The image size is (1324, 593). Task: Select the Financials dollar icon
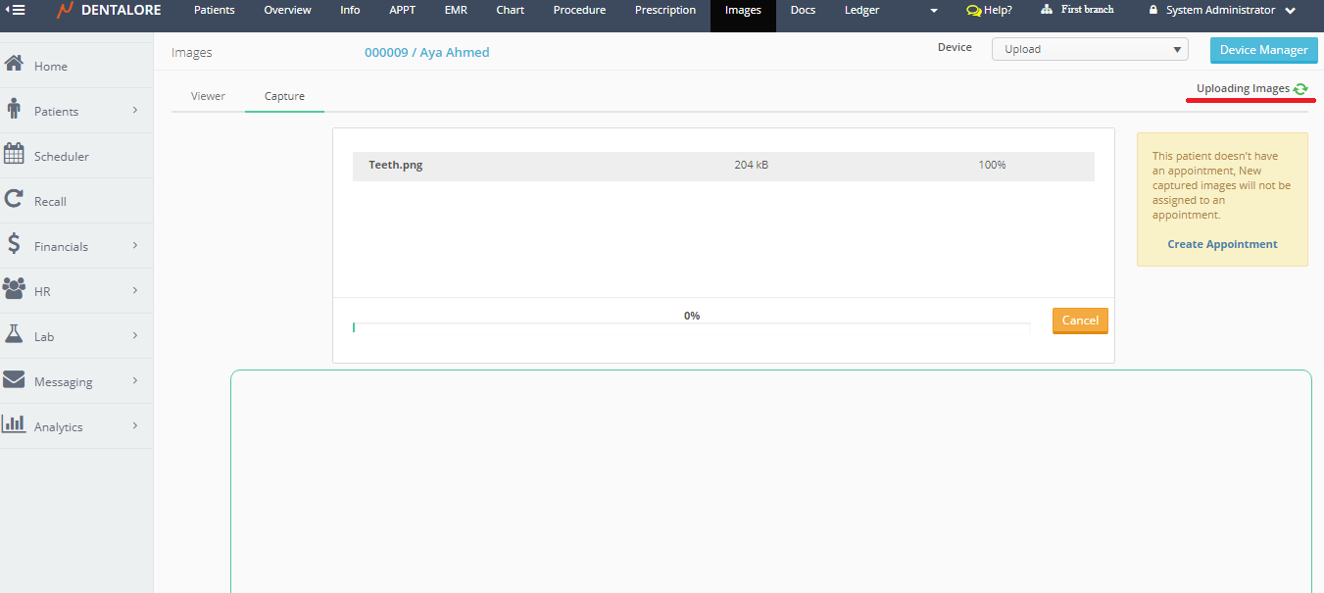click(x=14, y=245)
